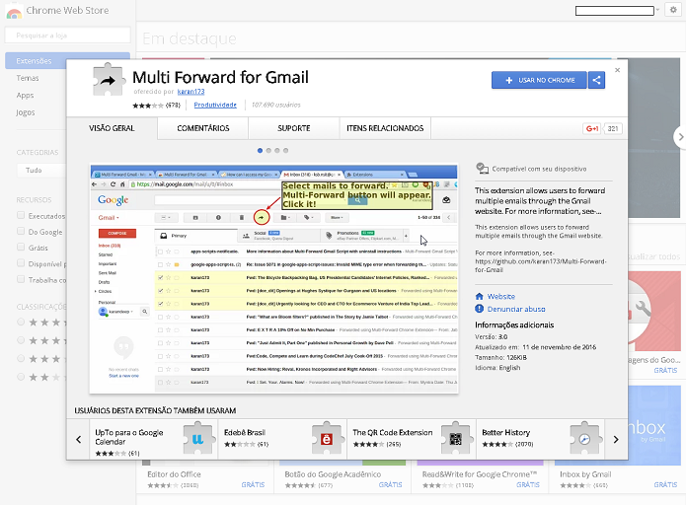
Task: Open the VISÃO GERAL tab
Action: [112, 128]
